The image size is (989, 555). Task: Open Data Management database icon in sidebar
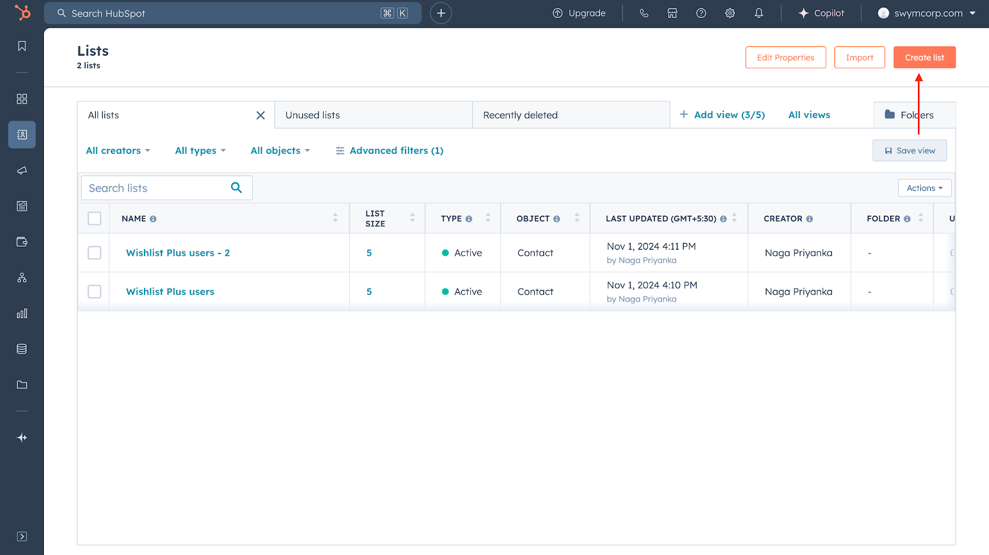[x=22, y=349]
